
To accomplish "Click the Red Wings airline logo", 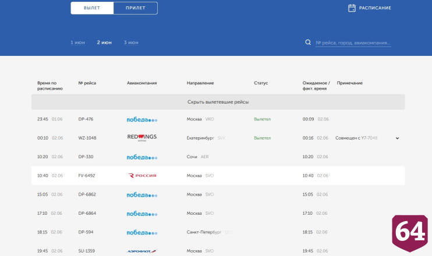I will click(x=142, y=138).
